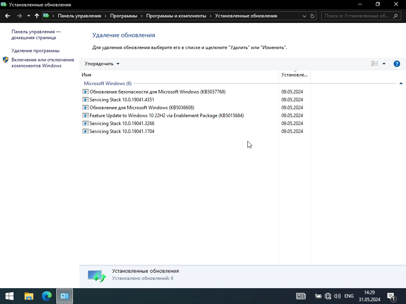
Task: Select update KB5037768 security update
Action: 157,92
